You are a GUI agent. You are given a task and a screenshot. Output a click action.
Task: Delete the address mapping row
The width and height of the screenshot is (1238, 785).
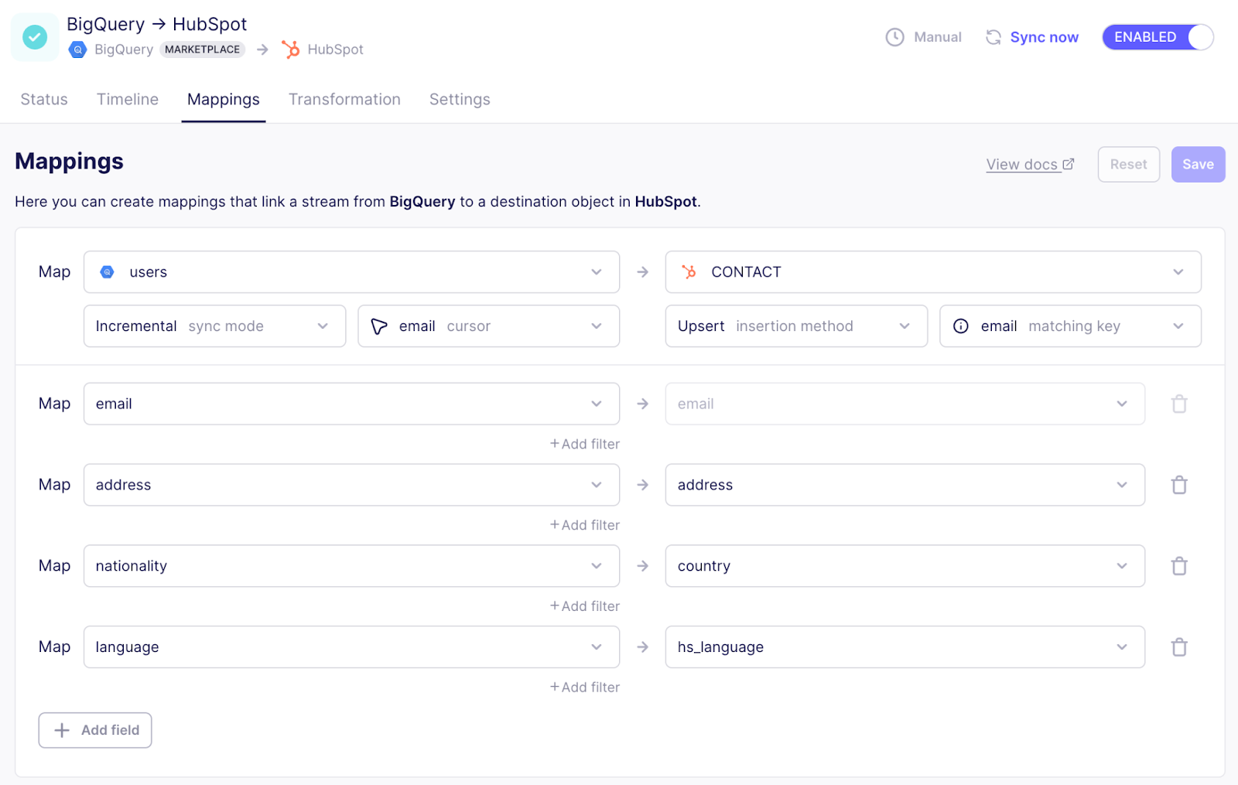[1179, 485]
